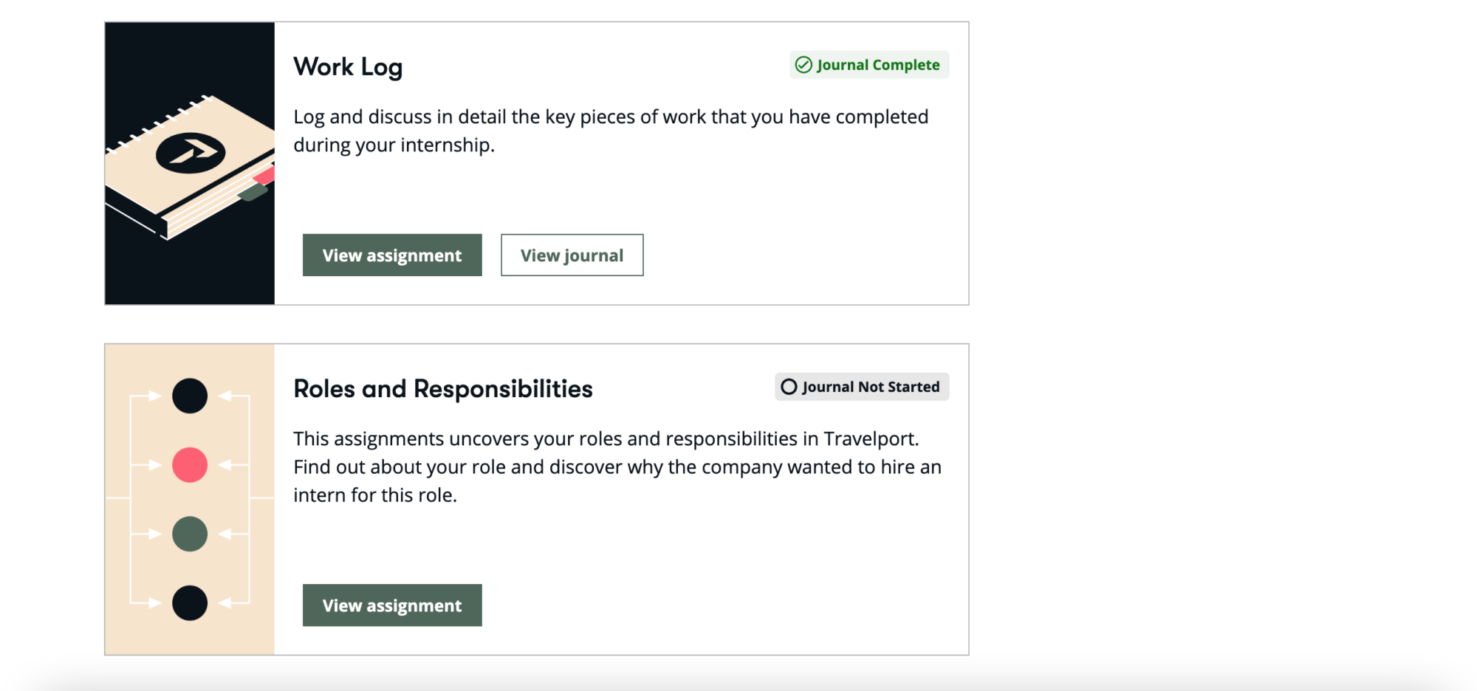The width and height of the screenshot is (1477, 691).
Task: Click the Roles and Responsibilities description paragraph
Action: point(617,467)
